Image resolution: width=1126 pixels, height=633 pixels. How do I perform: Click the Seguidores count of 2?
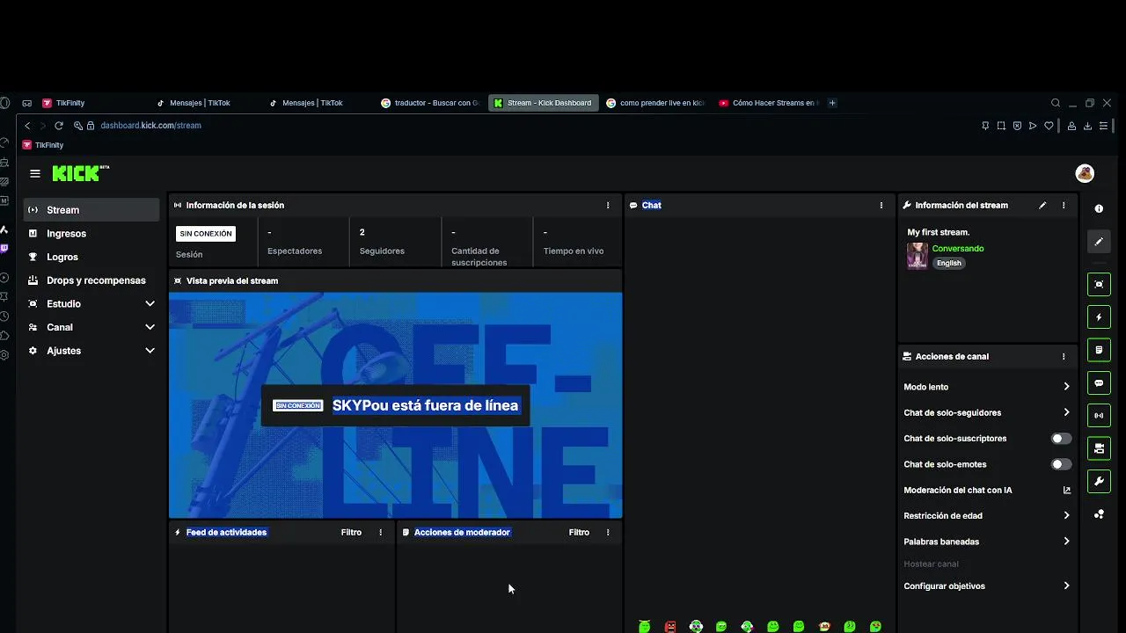[x=362, y=232]
